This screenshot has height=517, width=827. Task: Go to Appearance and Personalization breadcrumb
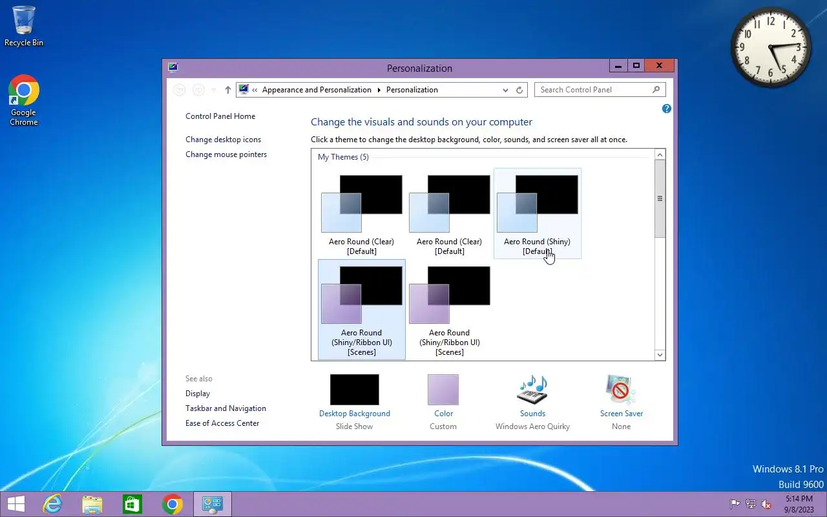pos(317,90)
